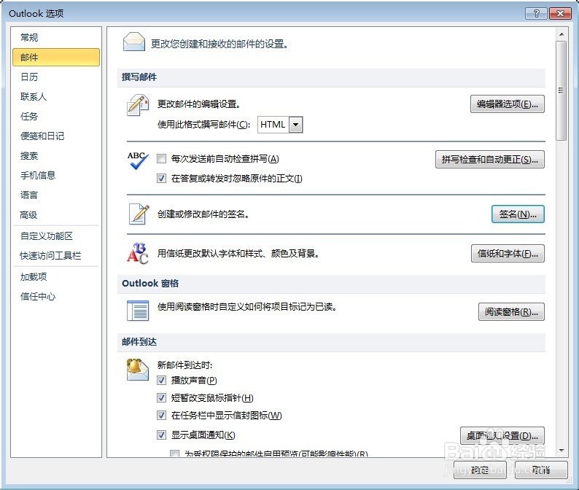Click the 取消 button
The width and height of the screenshot is (579, 490).
click(541, 470)
